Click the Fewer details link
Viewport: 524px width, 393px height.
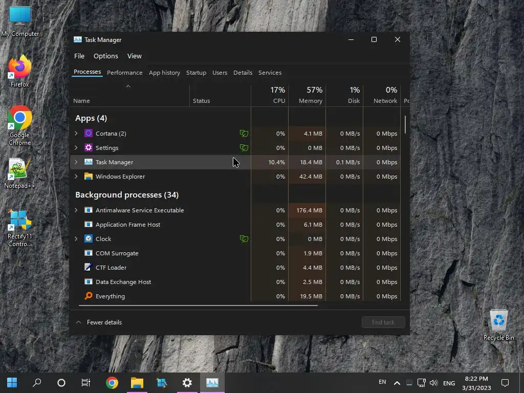104,322
